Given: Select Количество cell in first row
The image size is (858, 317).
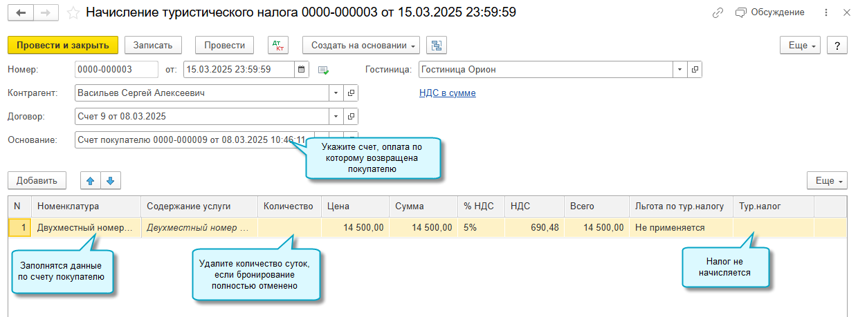Looking at the screenshot, I should coord(289,227).
